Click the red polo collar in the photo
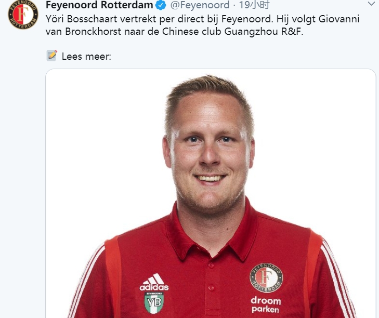 pyautogui.click(x=211, y=232)
